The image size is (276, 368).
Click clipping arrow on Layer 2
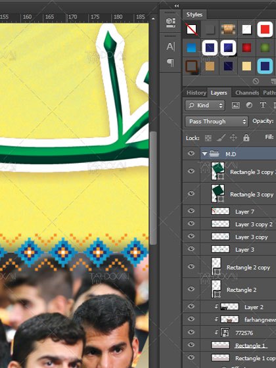pyautogui.click(x=216, y=306)
